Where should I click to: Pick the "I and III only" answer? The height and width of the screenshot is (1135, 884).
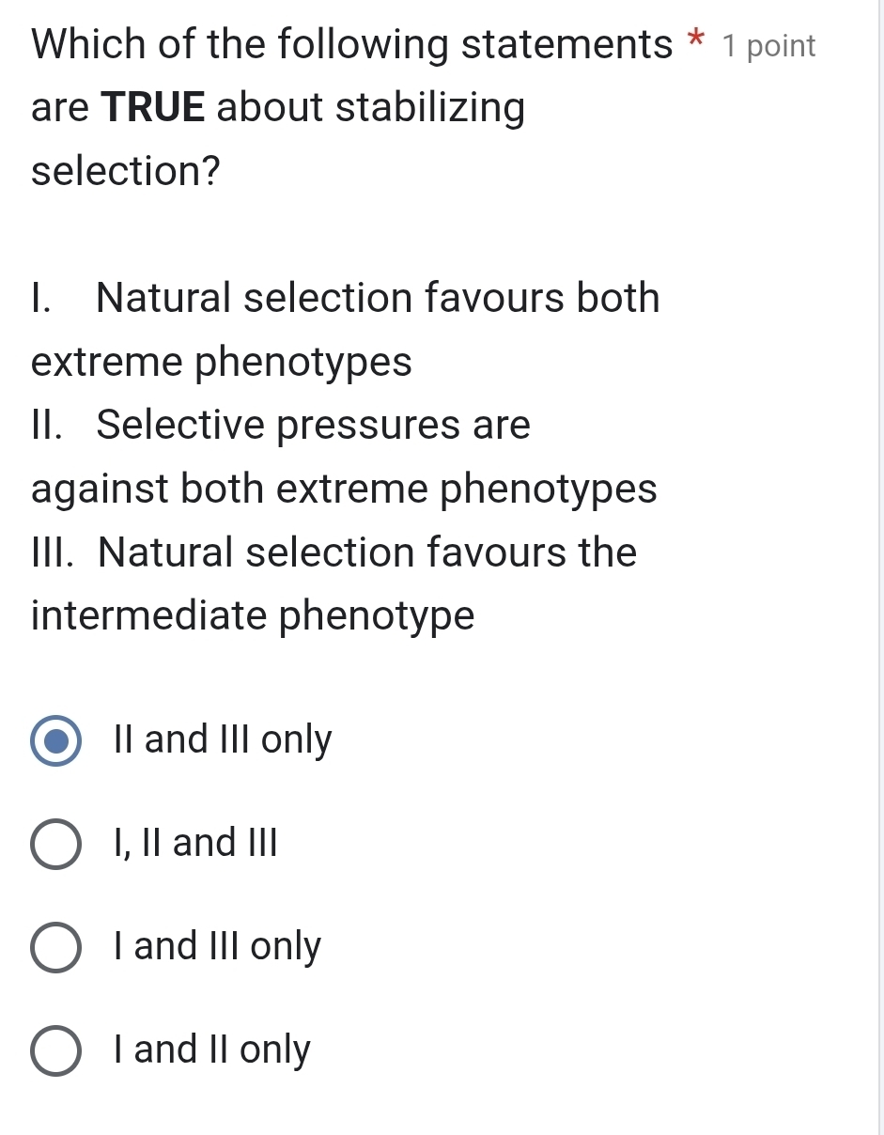54,946
